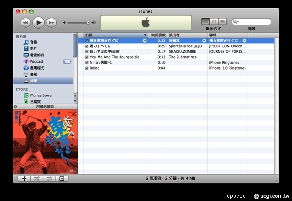Open 廣播 radio in the sidebar
292x201 pixels.
pyautogui.click(x=33, y=74)
